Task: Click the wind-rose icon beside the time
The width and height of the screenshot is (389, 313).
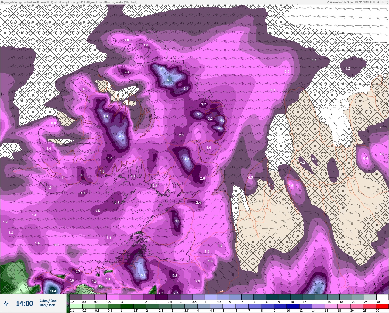Action: [x=6, y=303]
